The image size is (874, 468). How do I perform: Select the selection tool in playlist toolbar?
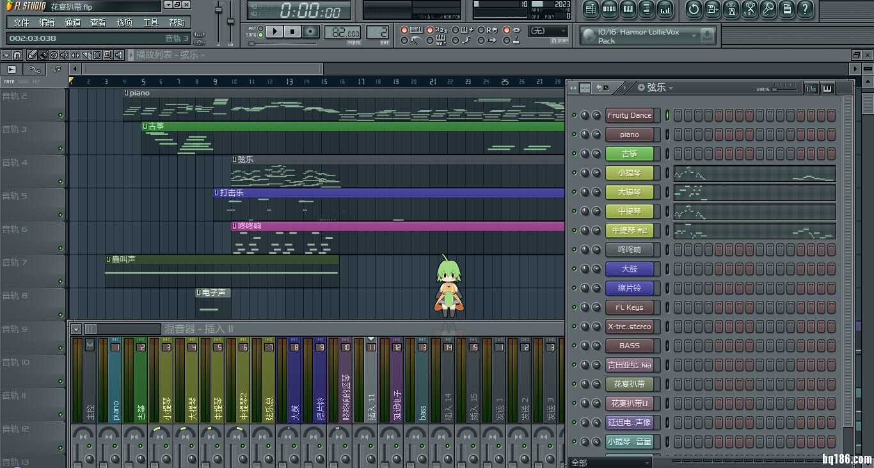click(x=97, y=55)
